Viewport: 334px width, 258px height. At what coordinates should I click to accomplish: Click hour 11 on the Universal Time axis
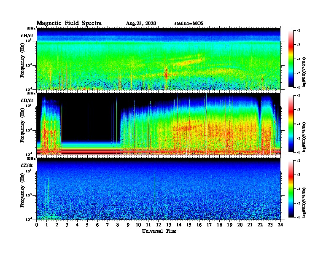point(148,225)
